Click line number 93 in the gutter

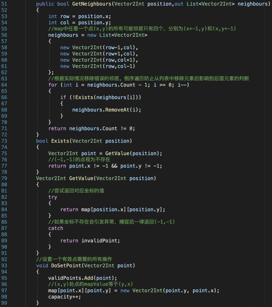[4, 266]
